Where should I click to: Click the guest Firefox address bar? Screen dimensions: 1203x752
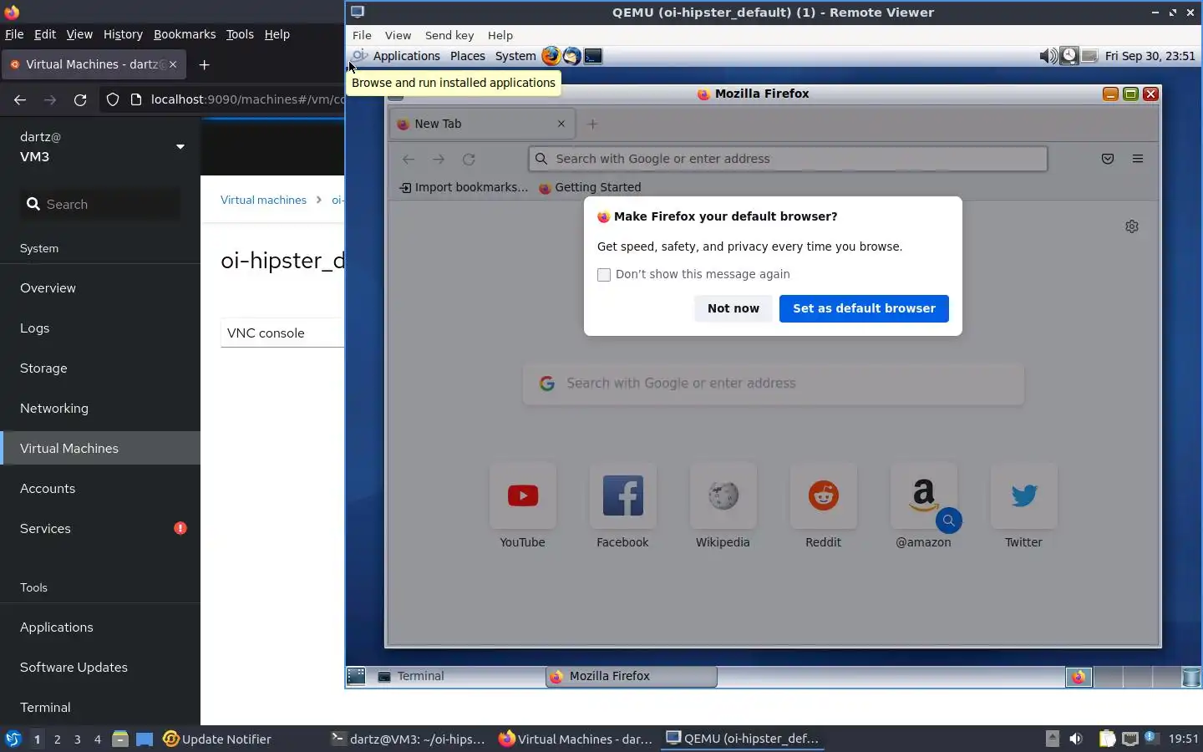click(x=788, y=159)
